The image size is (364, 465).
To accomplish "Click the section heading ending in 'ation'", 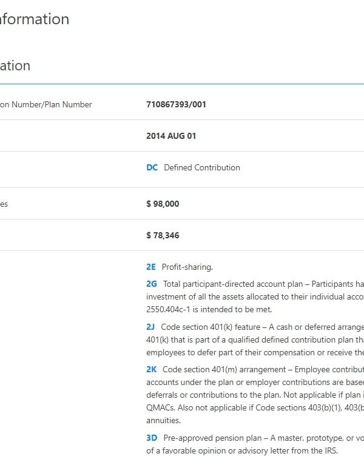I will 15,65.
